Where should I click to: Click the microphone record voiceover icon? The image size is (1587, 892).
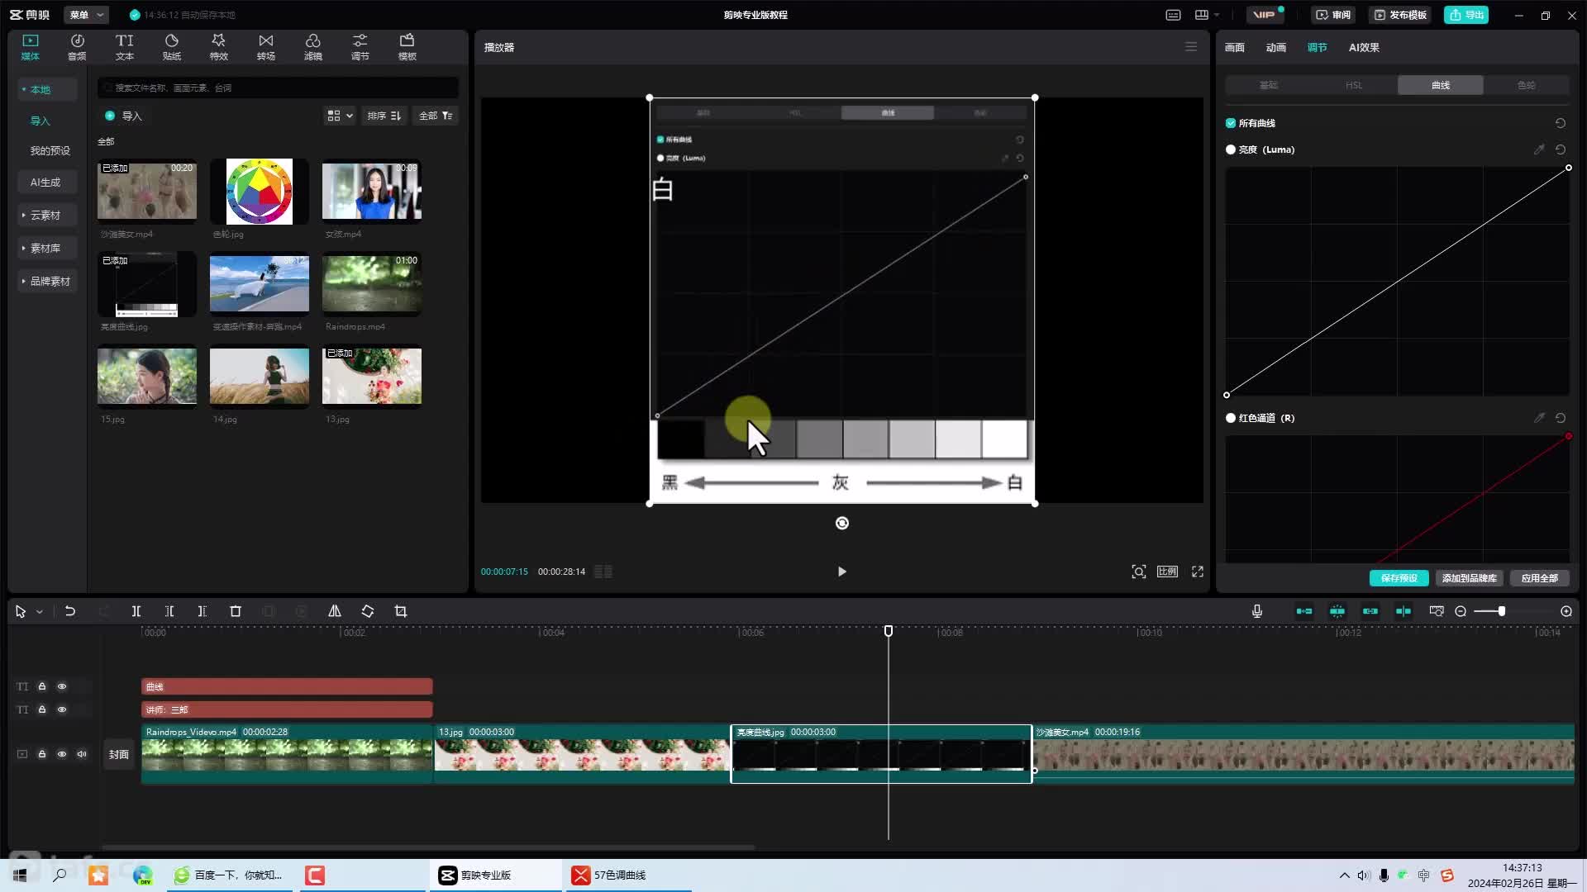click(1257, 611)
